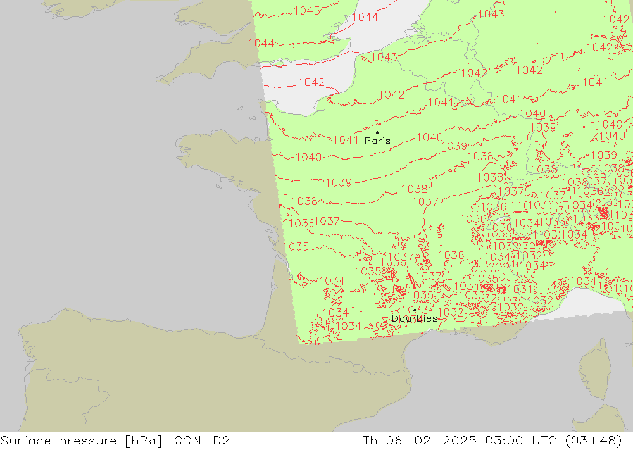Viewport: 633px width, 464px height.
Task: Click the Paris location dot marker
Action: (x=377, y=132)
